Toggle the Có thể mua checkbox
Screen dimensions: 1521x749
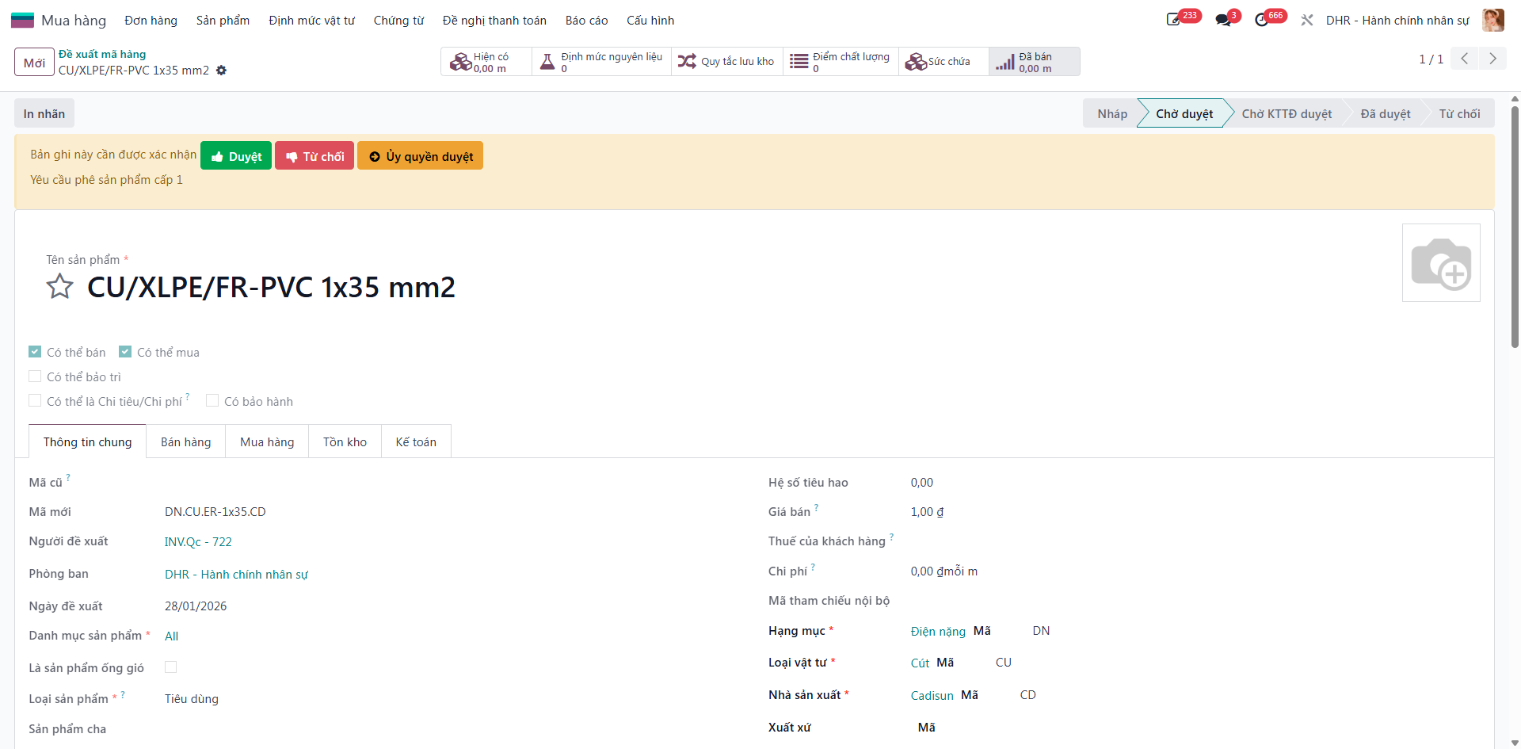[125, 351]
